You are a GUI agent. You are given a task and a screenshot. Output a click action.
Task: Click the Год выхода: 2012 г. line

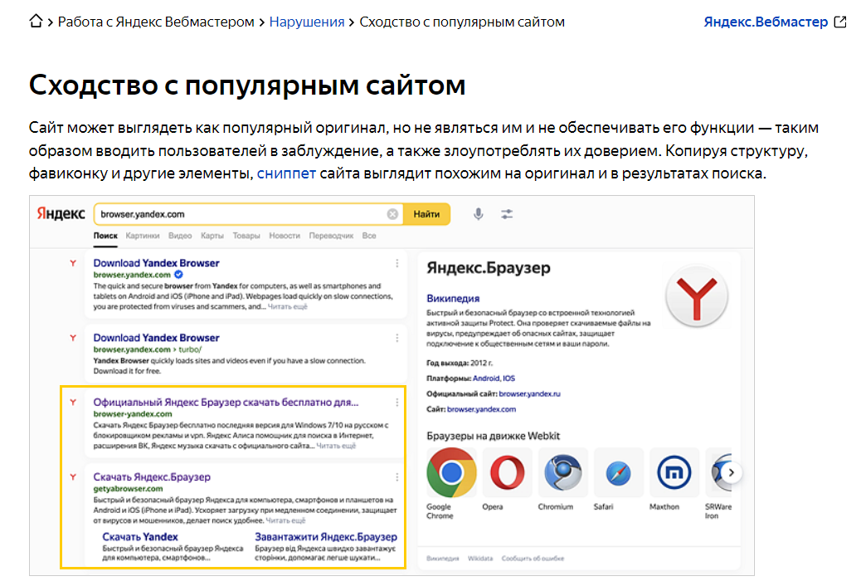click(x=460, y=363)
